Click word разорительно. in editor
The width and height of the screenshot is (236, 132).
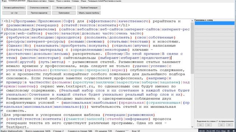coord(87,54)
